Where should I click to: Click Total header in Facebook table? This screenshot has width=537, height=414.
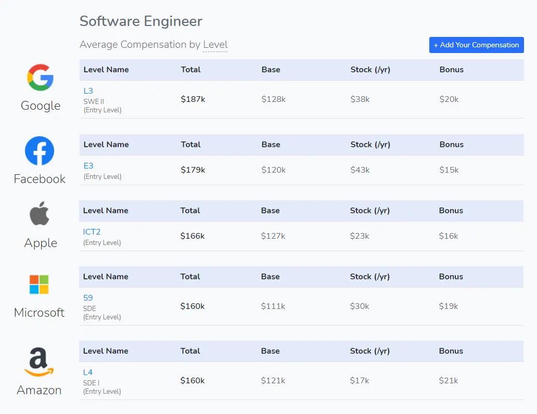[x=191, y=145]
